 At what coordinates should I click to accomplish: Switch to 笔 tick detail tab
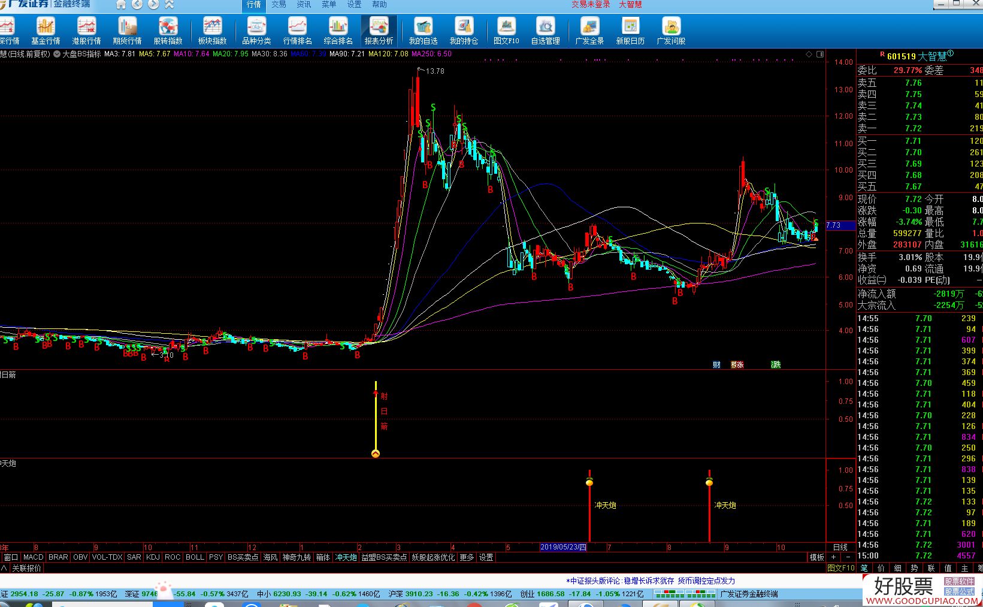coord(864,568)
